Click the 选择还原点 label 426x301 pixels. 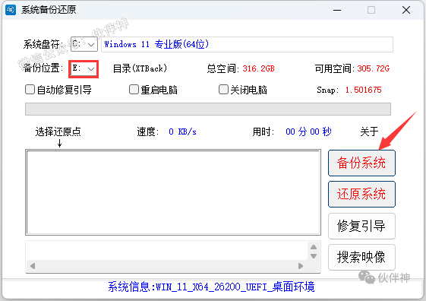[x=58, y=131]
